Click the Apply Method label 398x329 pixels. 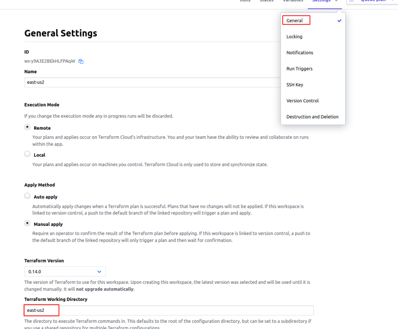pos(40,185)
